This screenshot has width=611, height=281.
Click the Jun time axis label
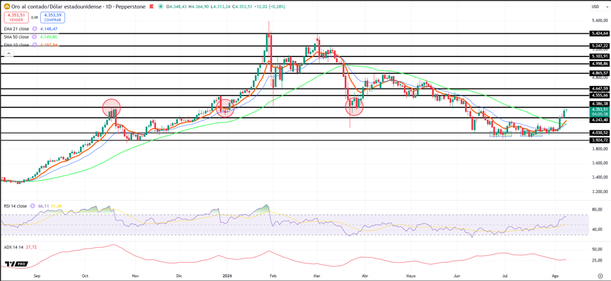click(458, 275)
